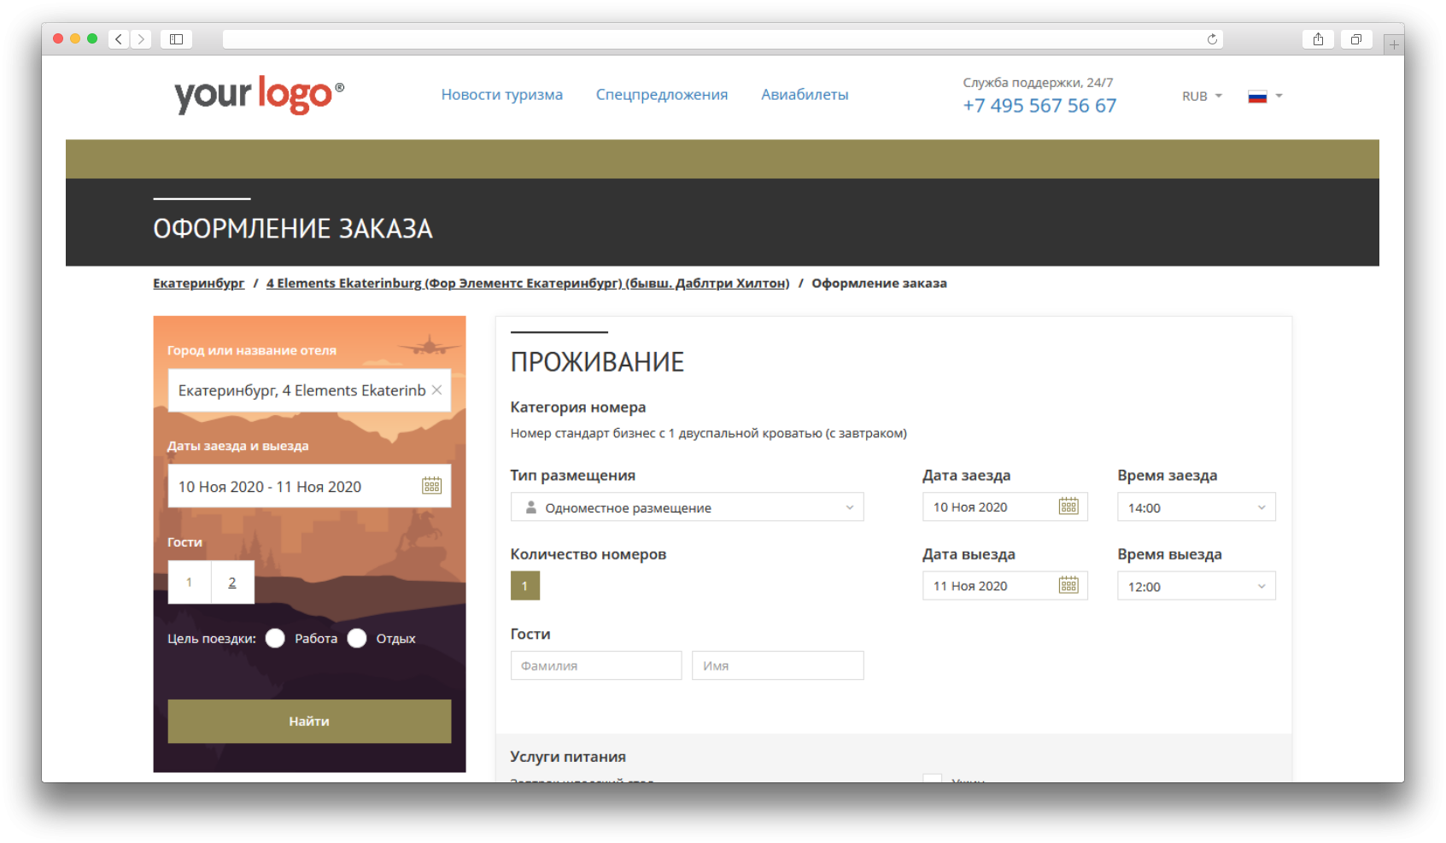Click the browser address bar
1446x843 pixels.
pyautogui.click(x=723, y=39)
